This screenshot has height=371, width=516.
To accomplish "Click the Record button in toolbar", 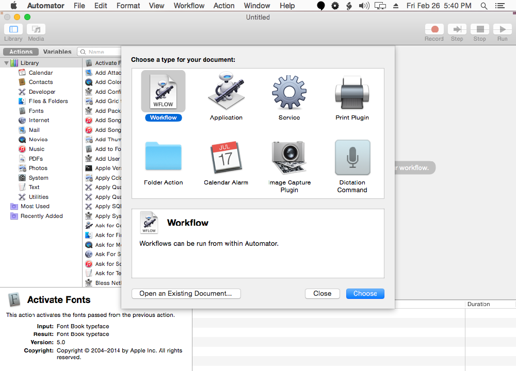I will pyautogui.click(x=434, y=29).
